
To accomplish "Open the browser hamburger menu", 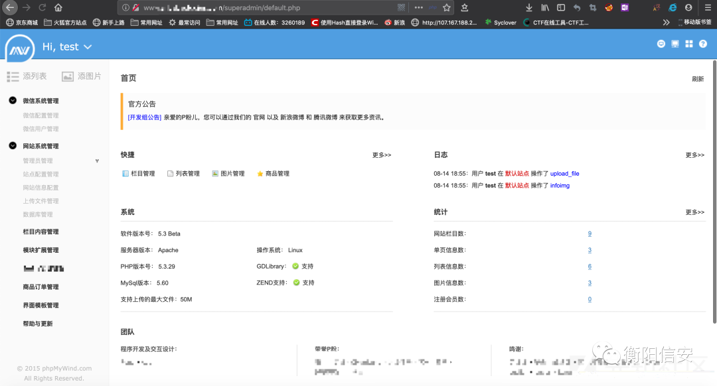I will (x=708, y=7).
